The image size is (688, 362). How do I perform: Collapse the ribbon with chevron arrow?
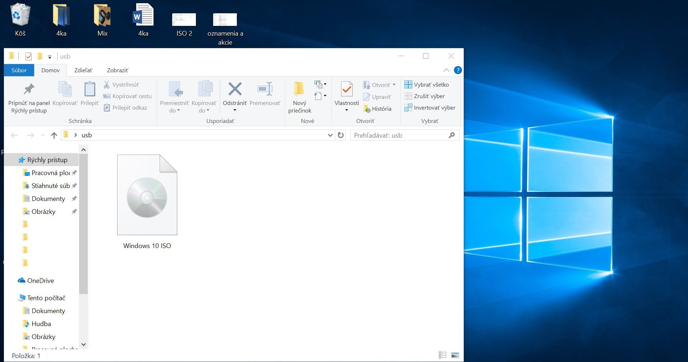point(446,70)
